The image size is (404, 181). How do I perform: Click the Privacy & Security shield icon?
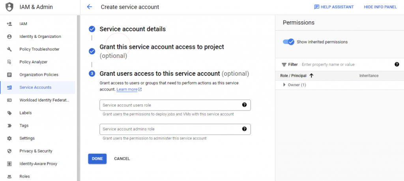(9, 151)
